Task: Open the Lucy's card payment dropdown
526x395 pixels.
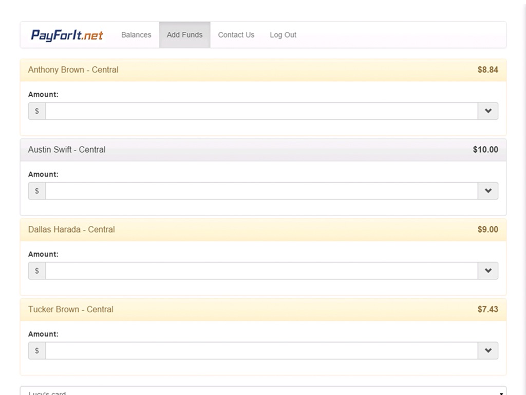Action: tap(263, 391)
